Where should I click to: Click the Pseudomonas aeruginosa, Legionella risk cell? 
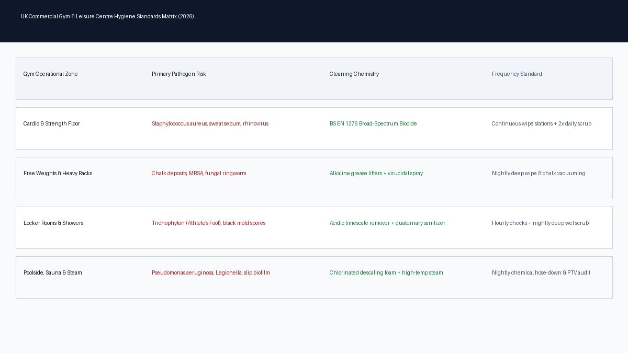(x=211, y=273)
